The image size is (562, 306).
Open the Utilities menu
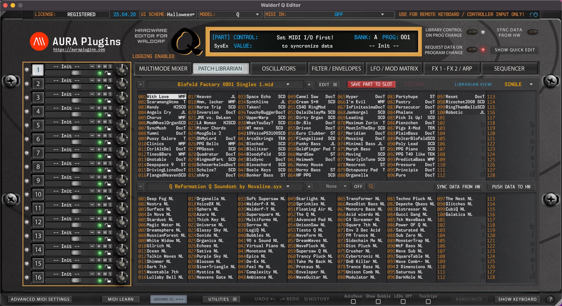222,299
